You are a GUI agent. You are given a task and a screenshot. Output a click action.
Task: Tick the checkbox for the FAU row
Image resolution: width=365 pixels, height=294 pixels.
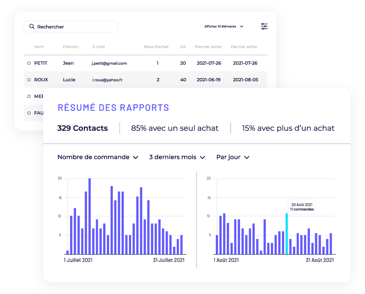[29, 113]
